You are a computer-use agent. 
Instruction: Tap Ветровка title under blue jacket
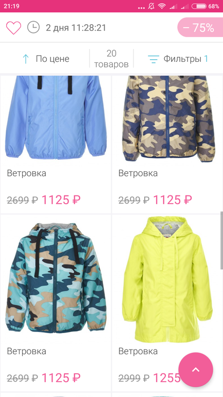click(x=27, y=173)
